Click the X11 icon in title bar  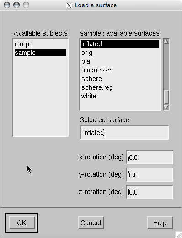[x=69, y=5]
